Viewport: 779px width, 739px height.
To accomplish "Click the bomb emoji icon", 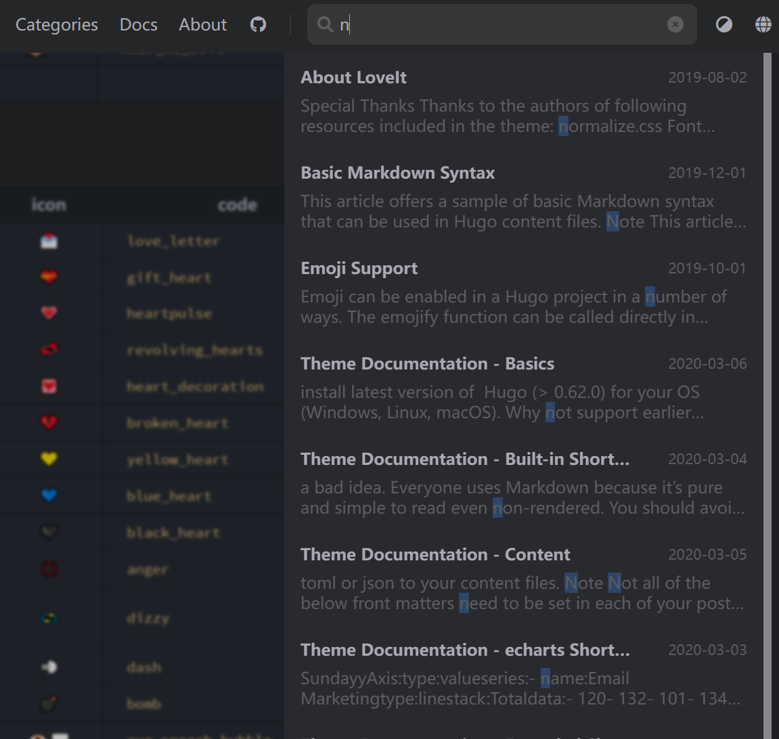I will coord(49,704).
